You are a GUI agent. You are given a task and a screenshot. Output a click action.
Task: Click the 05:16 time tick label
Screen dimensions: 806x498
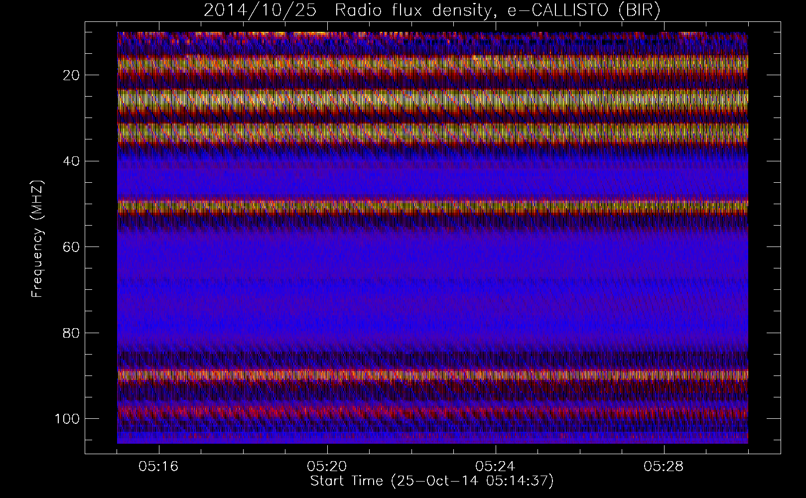pyautogui.click(x=159, y=467)
